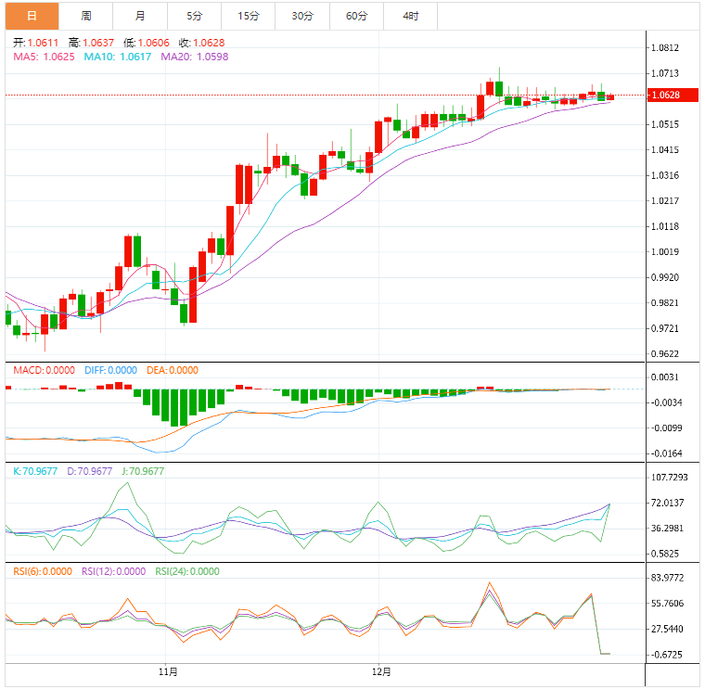Image resolution: width=705 pixels, height=689 pixels.
Task: Switch to the 周 (weekly) tab
Action: tap(86, 16)
